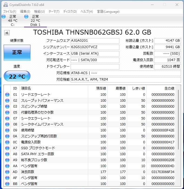Click the 22 °C temperature button
This screenshot has width=184, height=189.
(17, 76)
